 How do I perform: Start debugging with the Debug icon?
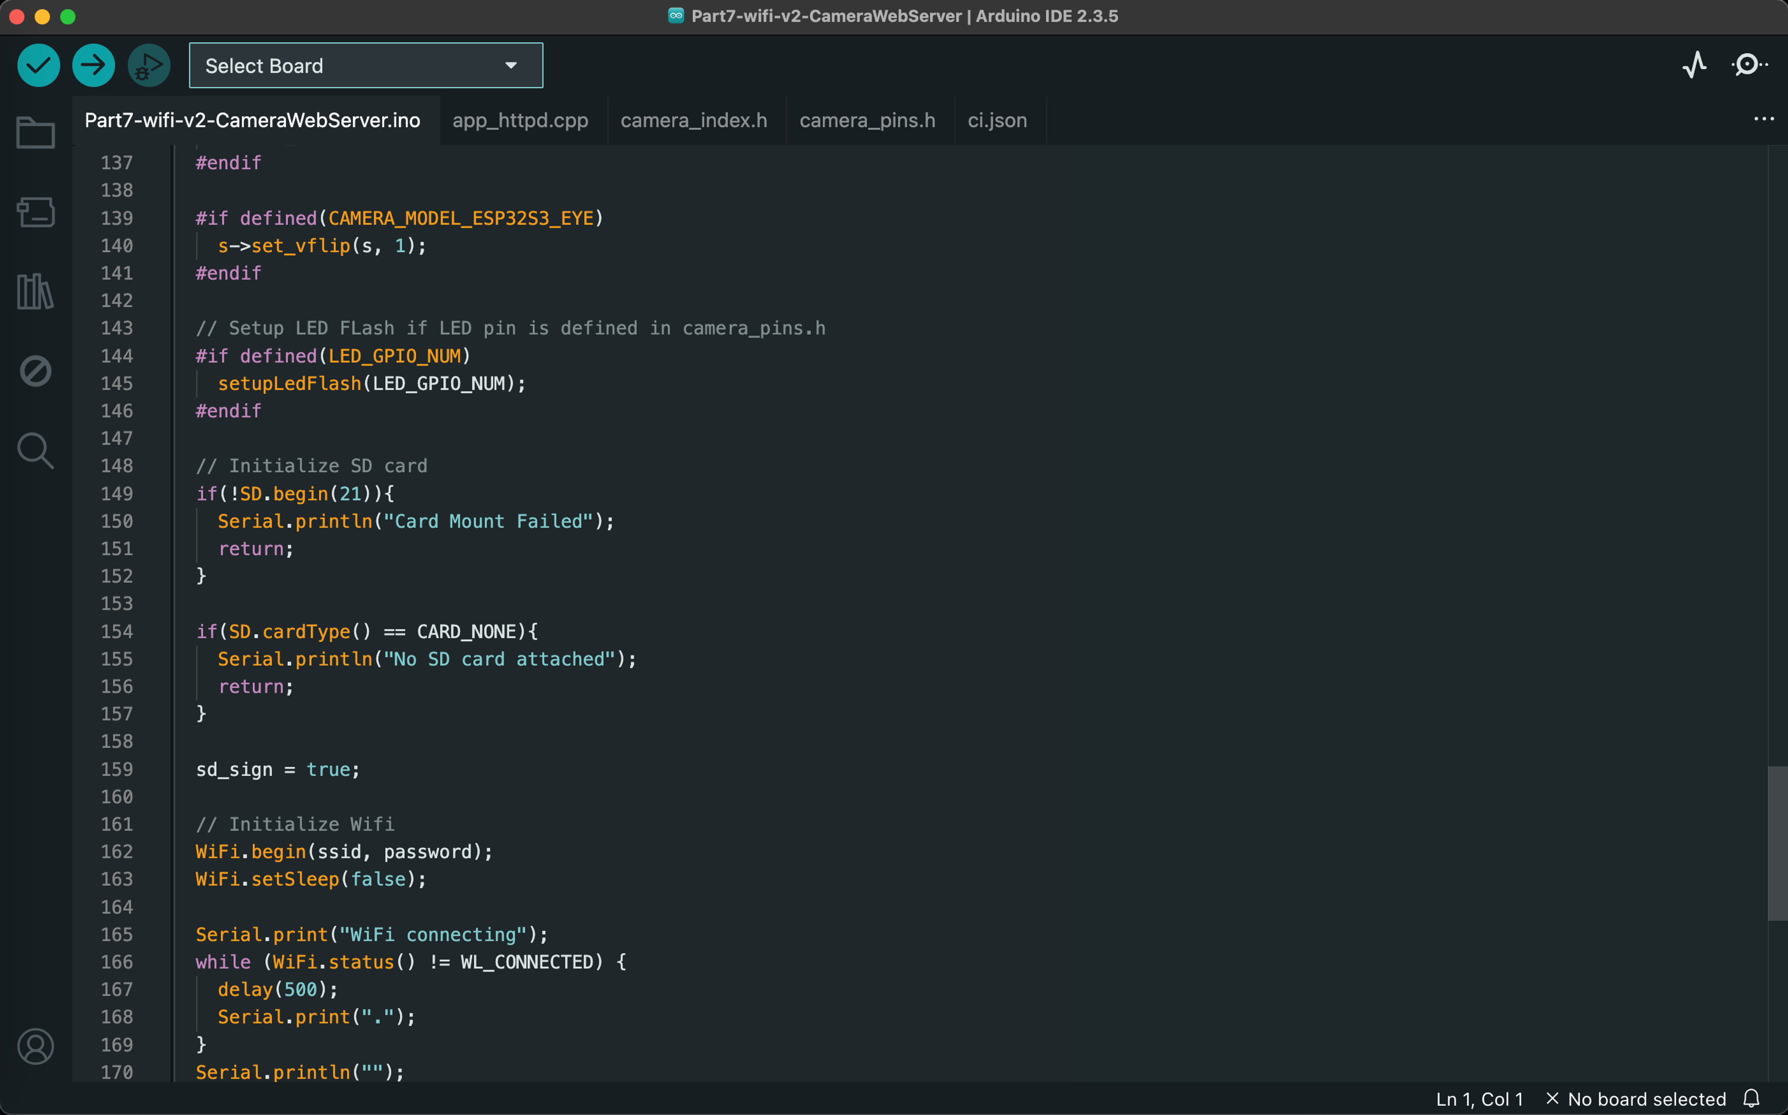click(x=149, y=66)
